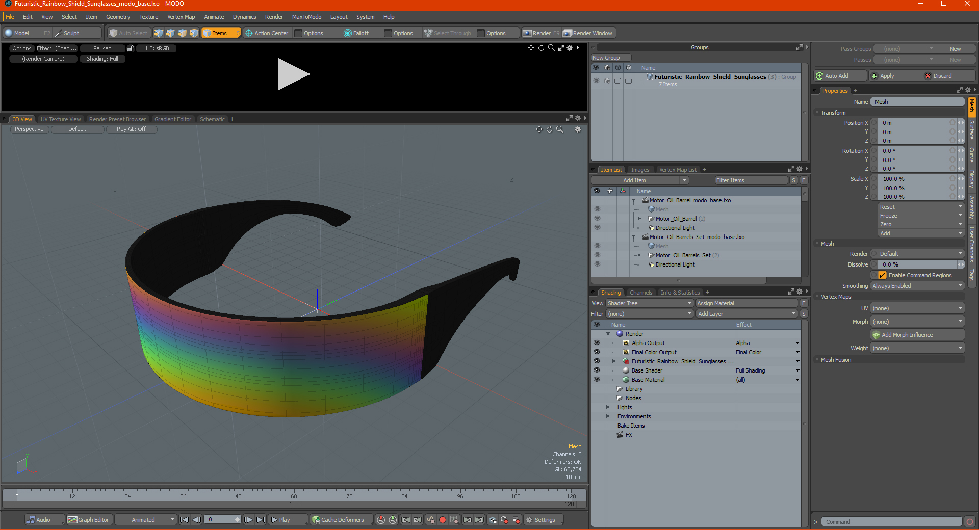The image size is (979, 530).
Task: Click the Cache Deformers icon button
Action: [x=316, y=520]
